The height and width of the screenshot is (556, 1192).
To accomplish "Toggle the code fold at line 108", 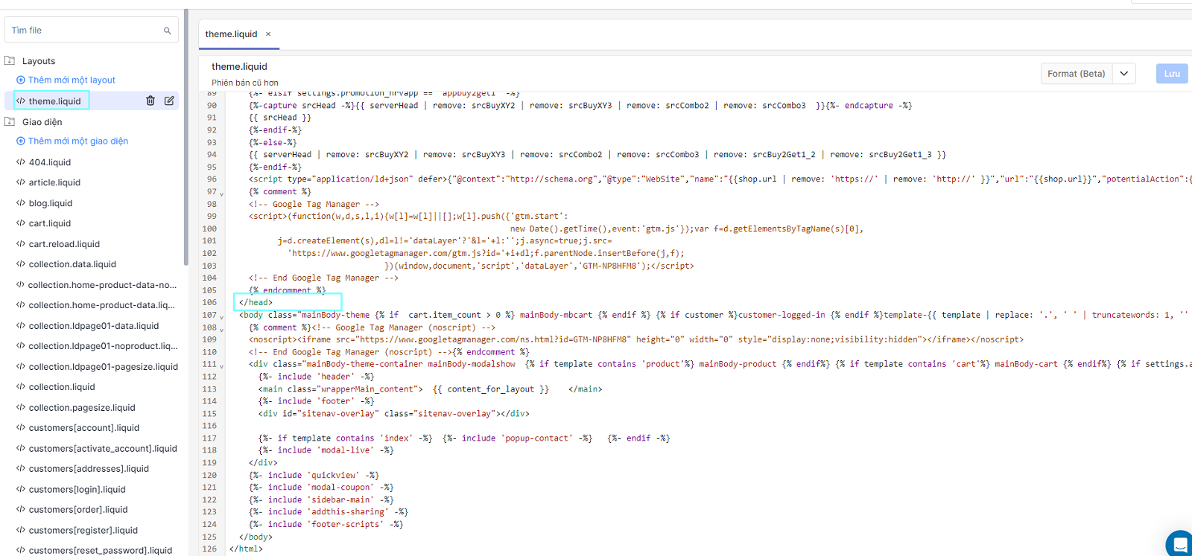I will coord(221,329).
